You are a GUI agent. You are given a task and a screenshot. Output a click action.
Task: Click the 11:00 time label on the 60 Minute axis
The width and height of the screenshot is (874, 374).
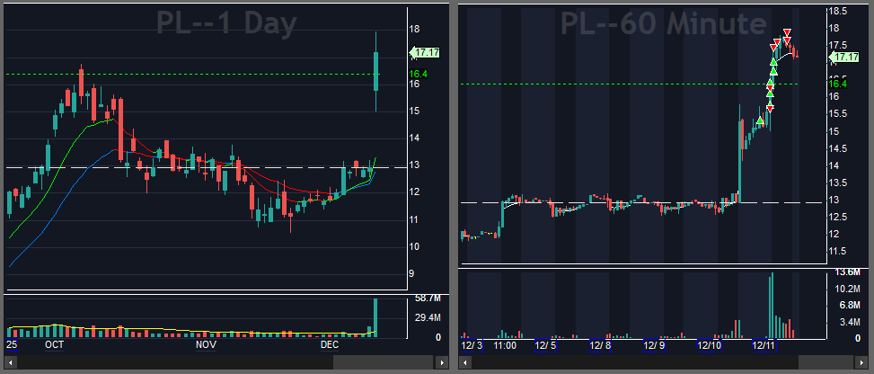[505, 345]
